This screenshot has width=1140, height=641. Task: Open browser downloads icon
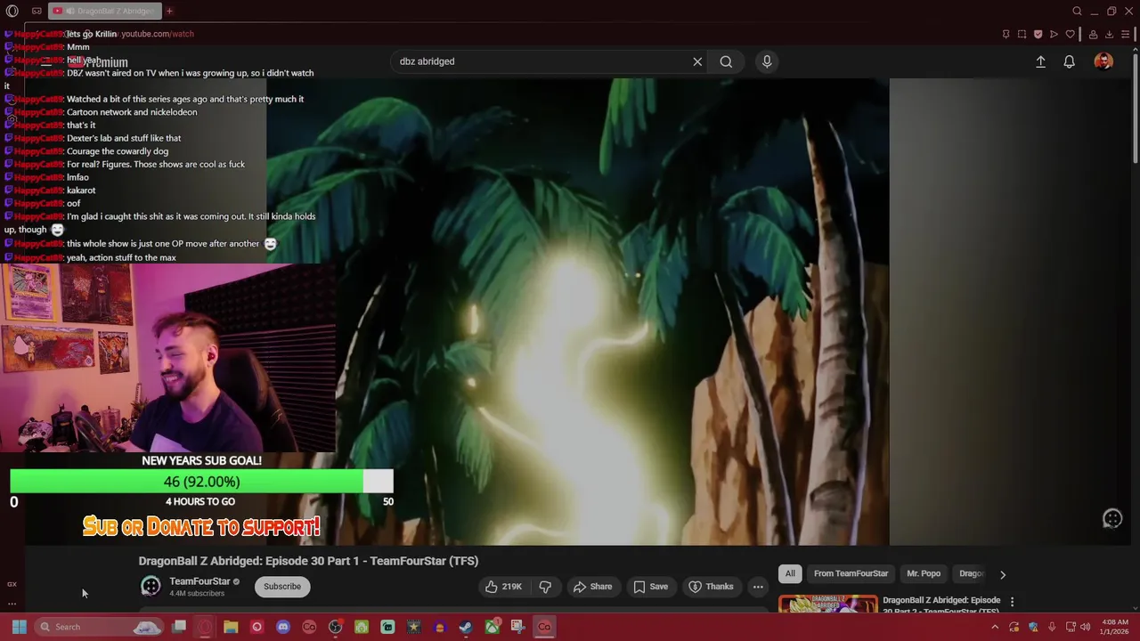pos(1109,34)
